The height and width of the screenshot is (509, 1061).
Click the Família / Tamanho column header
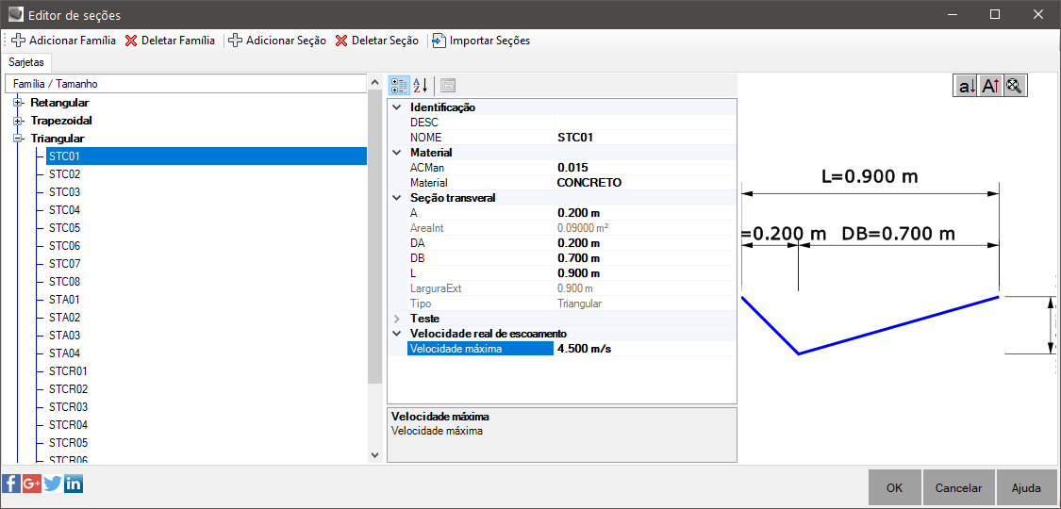(x=186, y=84)
